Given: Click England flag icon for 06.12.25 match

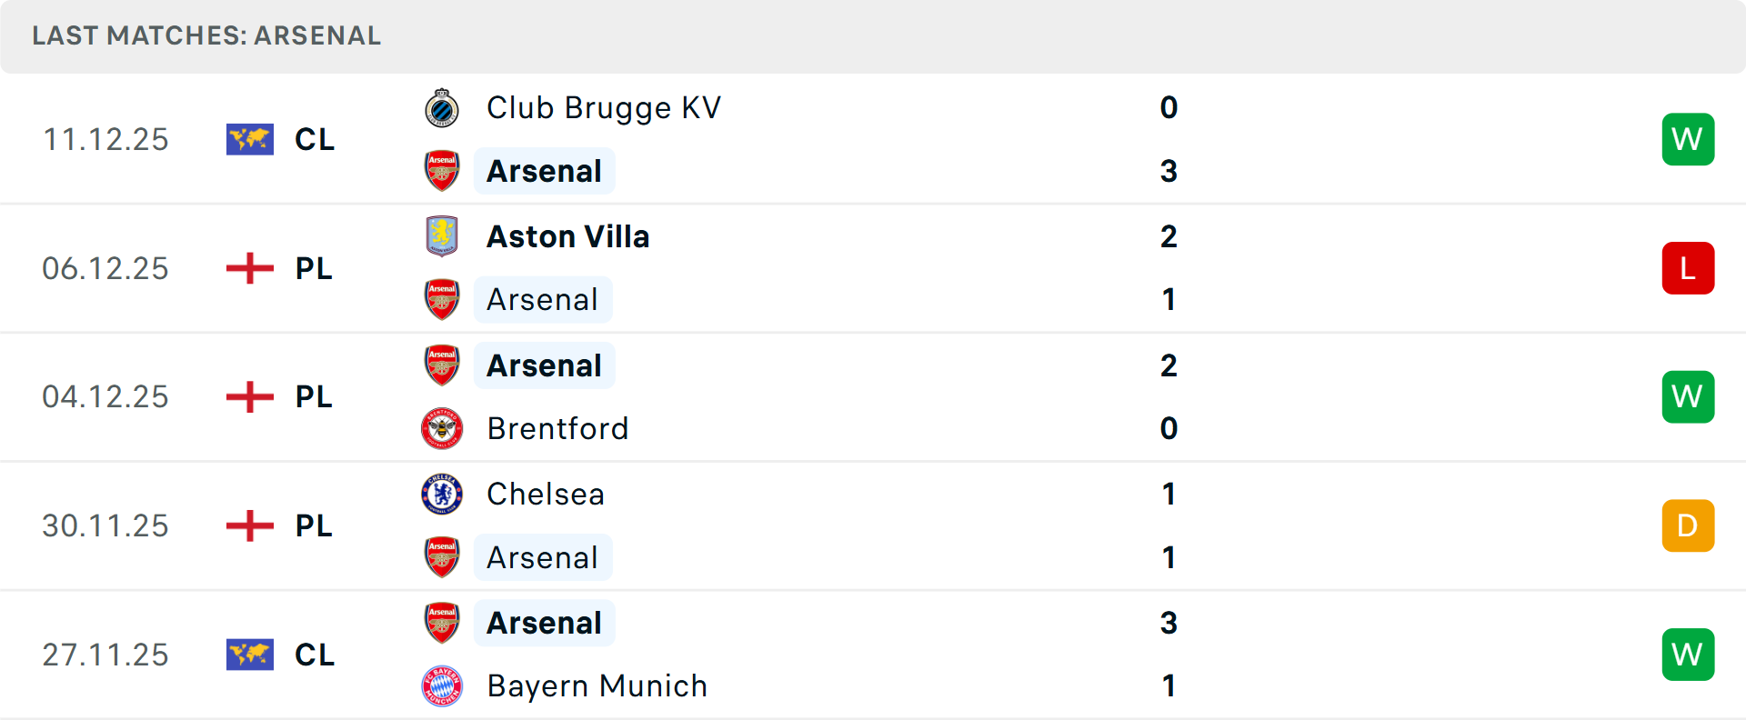Looking at the screenshot, I should [249, 268].
